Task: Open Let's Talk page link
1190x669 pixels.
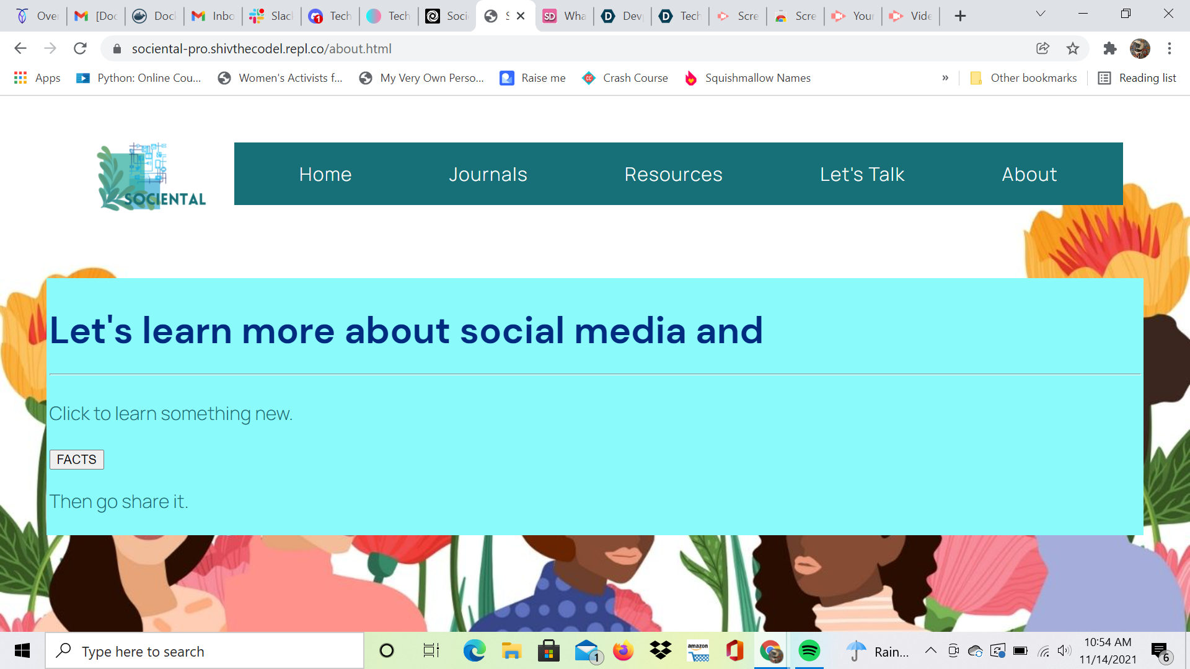Action: [862, 174]
